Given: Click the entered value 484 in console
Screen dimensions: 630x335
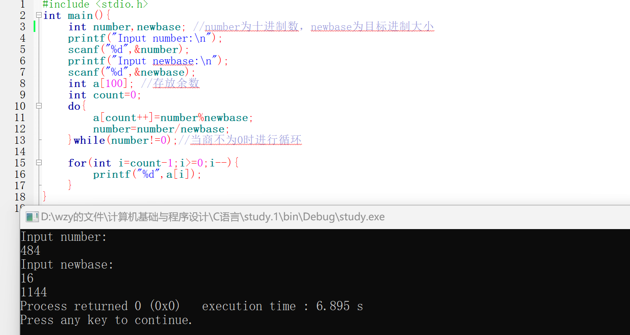Looking at the screenshot, I should click(30, 251).
